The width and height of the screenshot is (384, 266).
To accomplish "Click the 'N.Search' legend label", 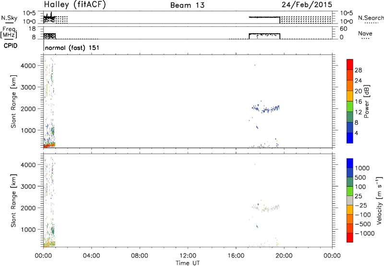I will coord(371,18).
